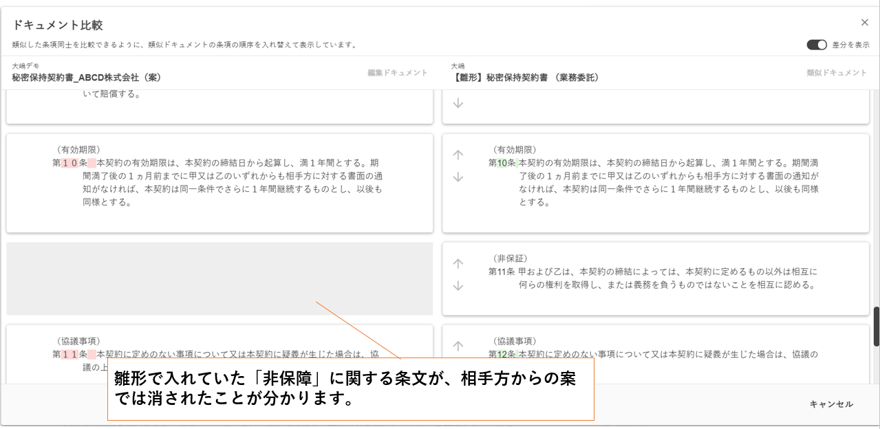
Task: Click the empty grey placeholder block
Action: pos(219,278)
